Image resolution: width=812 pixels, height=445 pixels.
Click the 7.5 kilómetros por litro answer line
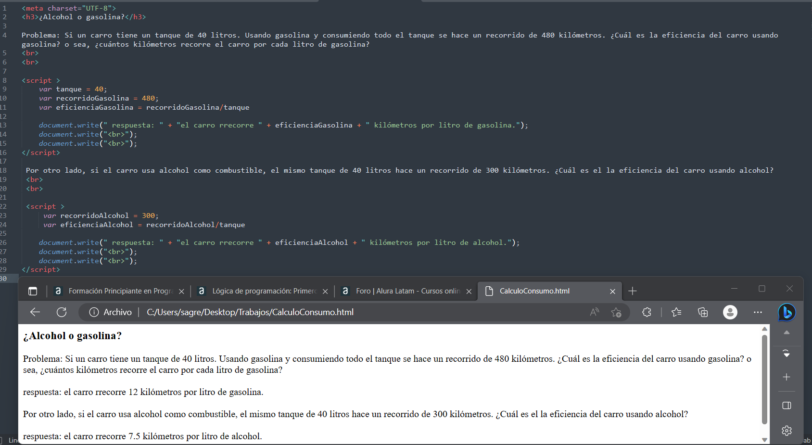point(142,436)
